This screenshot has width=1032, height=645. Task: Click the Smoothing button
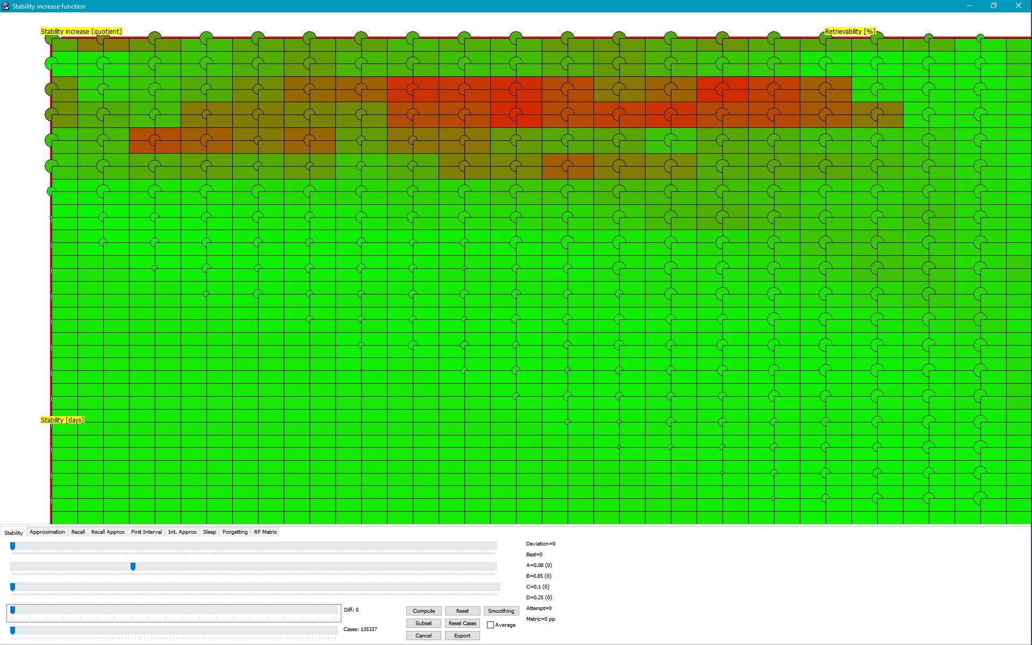pos(501,611)
